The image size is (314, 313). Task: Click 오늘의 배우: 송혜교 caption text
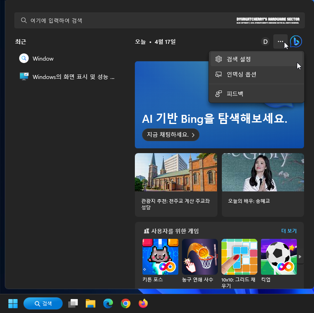(249, 201)
